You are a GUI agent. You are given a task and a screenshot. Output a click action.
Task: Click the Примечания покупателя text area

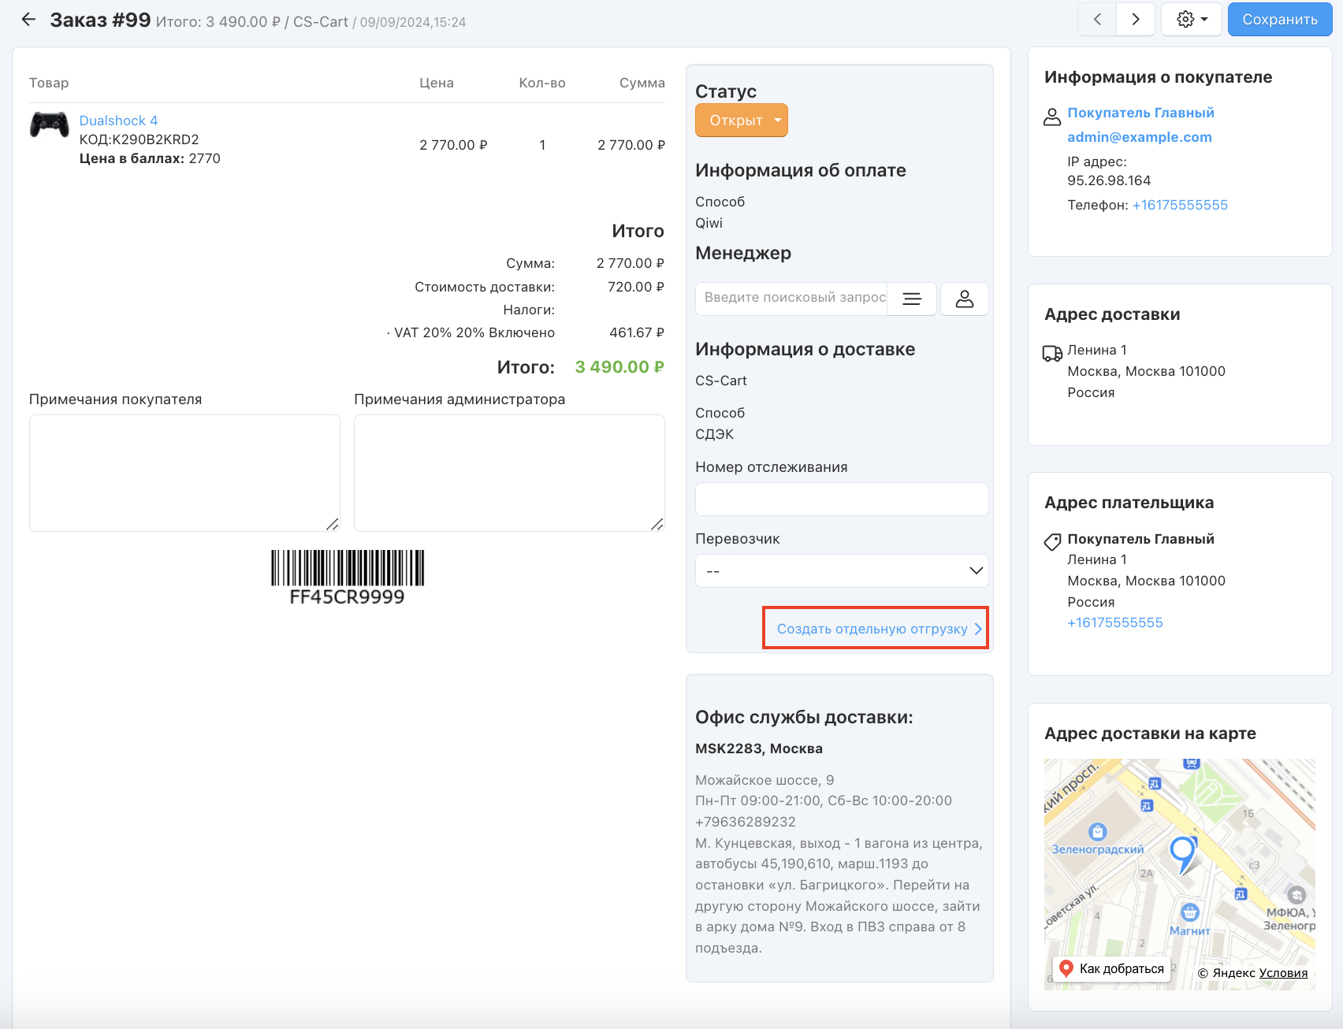pyautogui.click(x=184, y=473)
